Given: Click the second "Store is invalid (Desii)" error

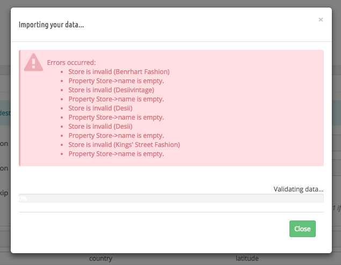Looking at the screenshot, I should click(x=100, y=126).
